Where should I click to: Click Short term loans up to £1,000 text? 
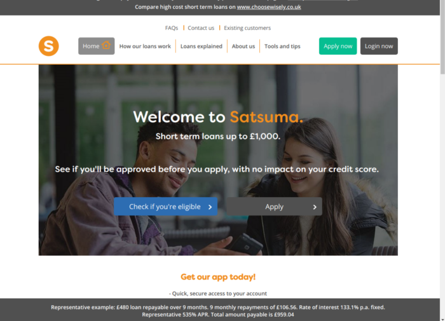tap(217, 136)
